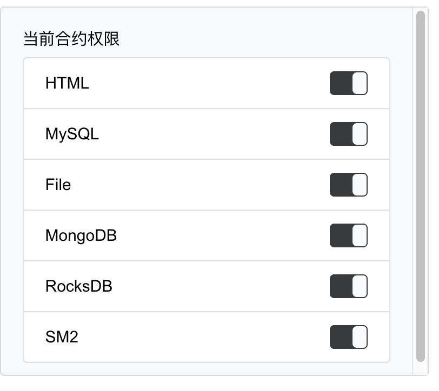Disable the SM2 permission toggle
This screenshot has height=391, width=439.
[x=348, y=337]
